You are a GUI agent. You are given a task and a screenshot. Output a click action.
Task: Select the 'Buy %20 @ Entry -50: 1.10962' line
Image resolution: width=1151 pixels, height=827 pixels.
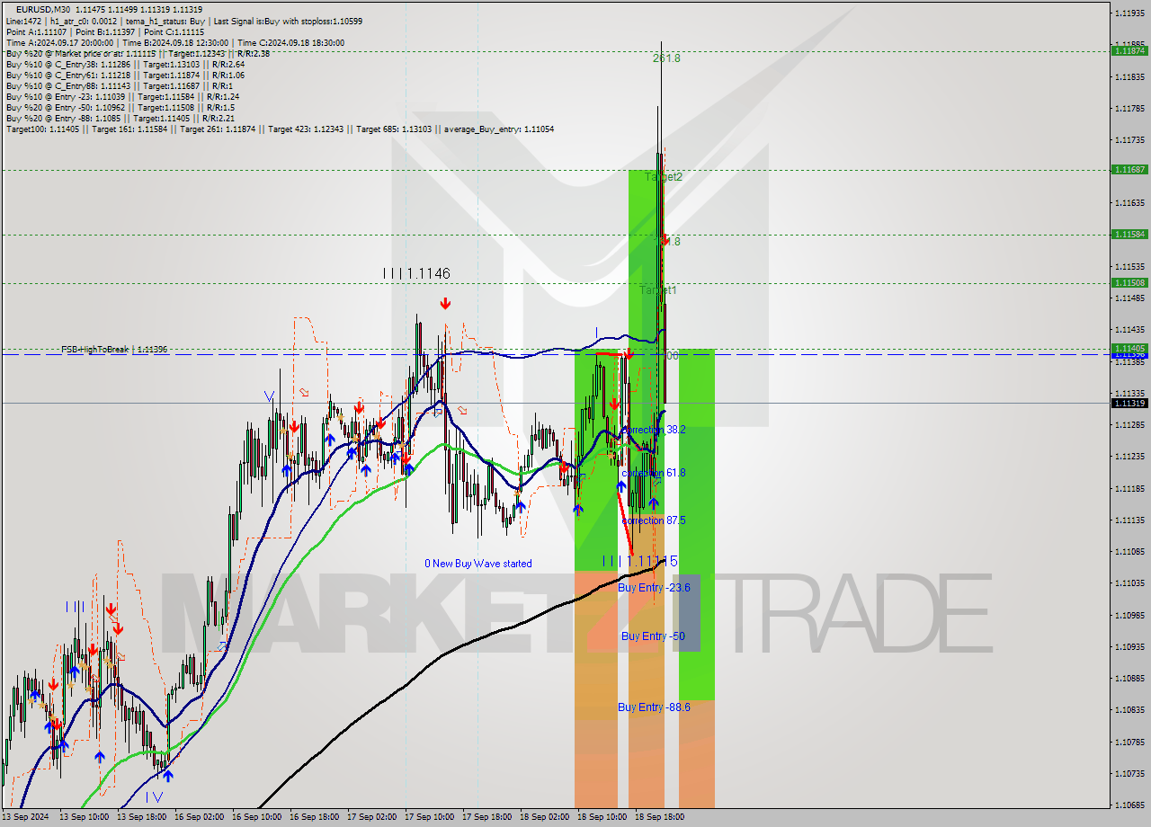[120, 107]
